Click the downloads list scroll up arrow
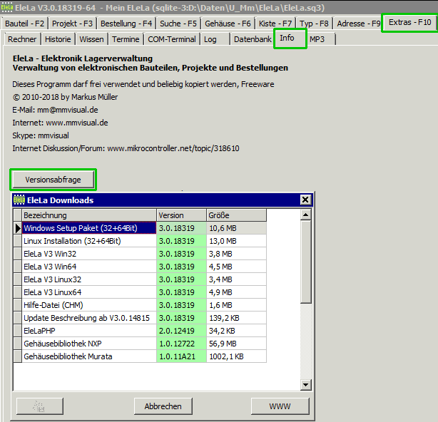Screen dimensions: 438x422 [x=305, y=215]
